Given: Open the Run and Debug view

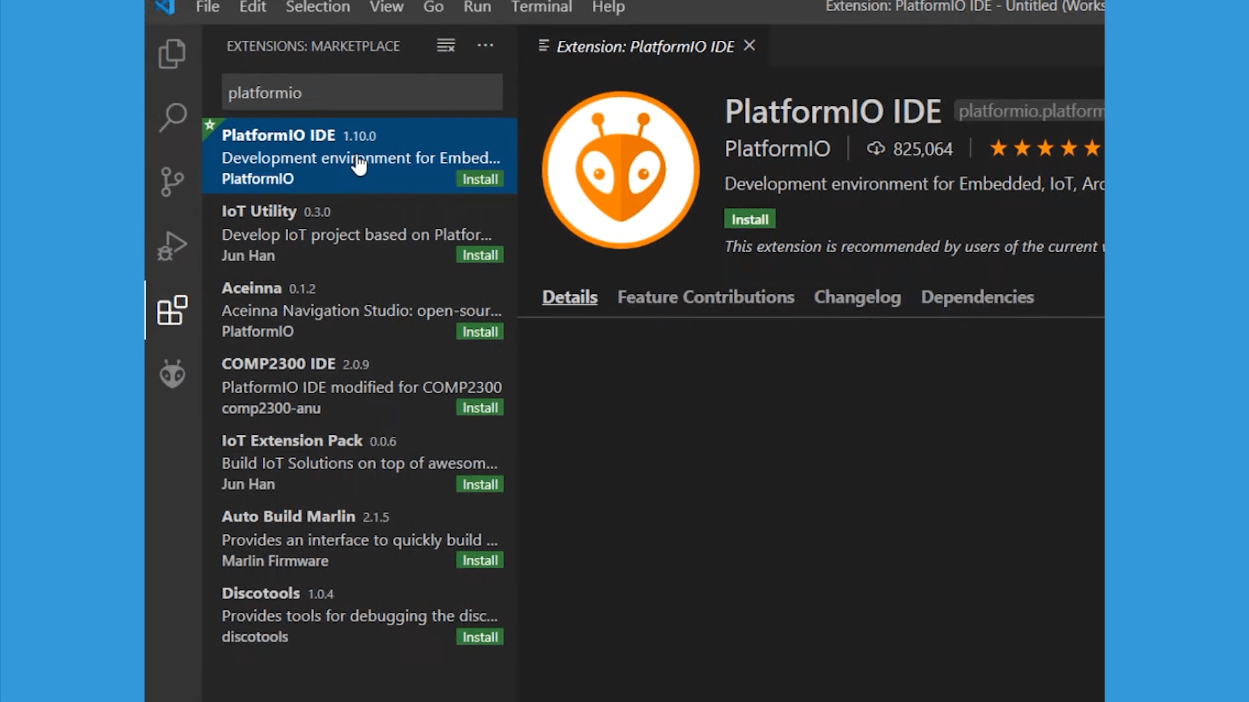Looking at the screenshot, I should (x=172, y=246).
